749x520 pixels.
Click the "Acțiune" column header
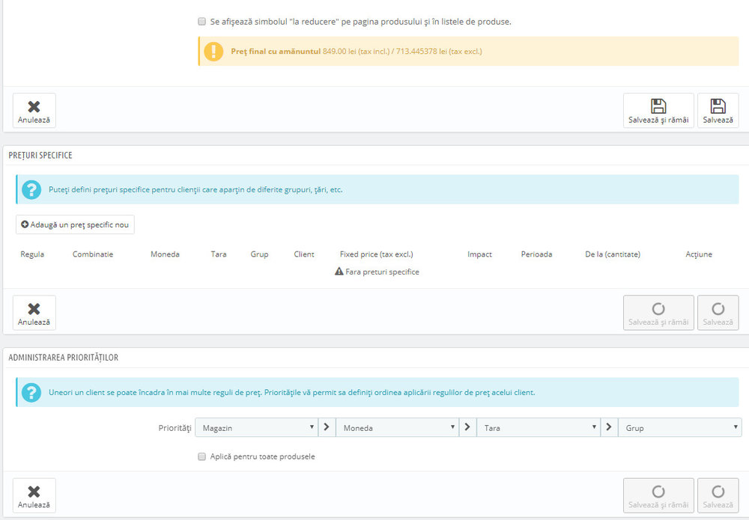click(x=699, y=254)
